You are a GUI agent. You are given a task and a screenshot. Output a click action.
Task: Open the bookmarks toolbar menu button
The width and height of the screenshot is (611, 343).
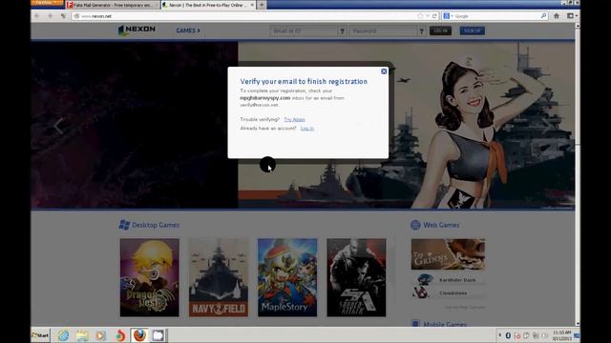[572, 16]
